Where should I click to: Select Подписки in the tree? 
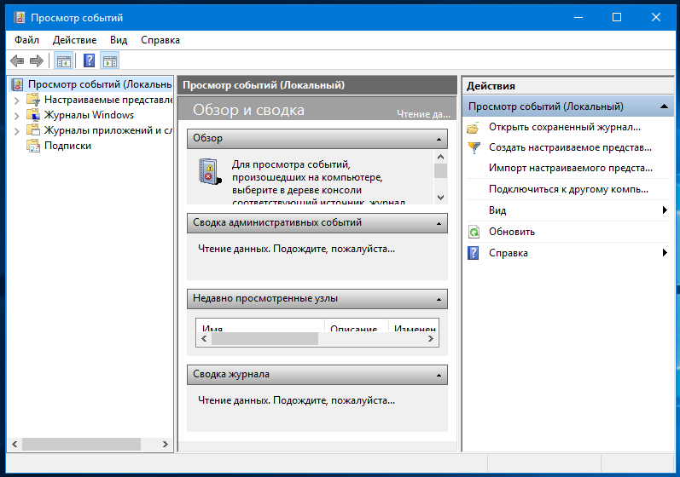(x=67, y=146)
